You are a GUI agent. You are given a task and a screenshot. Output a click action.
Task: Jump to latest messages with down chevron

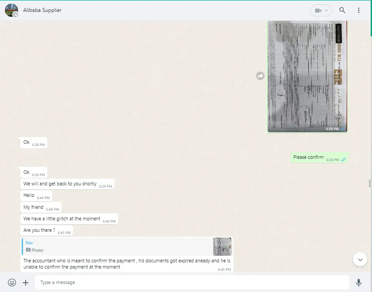point(360,260)
